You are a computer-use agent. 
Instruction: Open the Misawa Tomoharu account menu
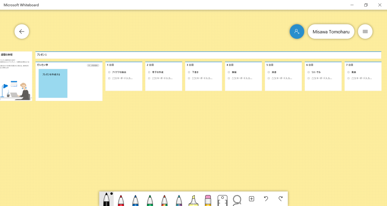(331, 31)
